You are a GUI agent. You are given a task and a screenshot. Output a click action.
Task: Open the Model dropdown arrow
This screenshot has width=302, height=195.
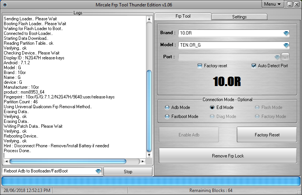(x=286, y=45)
